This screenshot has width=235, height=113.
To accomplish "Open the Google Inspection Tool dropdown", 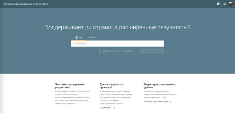I will click(118, 51).
